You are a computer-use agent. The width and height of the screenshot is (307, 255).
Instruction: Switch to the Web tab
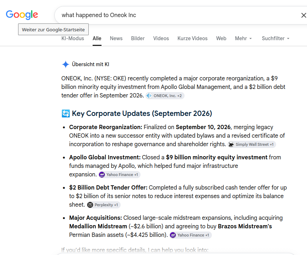pyautogui.click(x=221, y=38)
